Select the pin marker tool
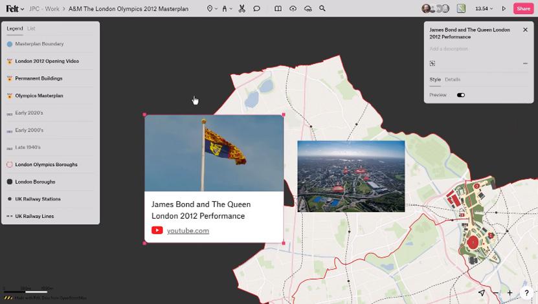 point(210,8)
